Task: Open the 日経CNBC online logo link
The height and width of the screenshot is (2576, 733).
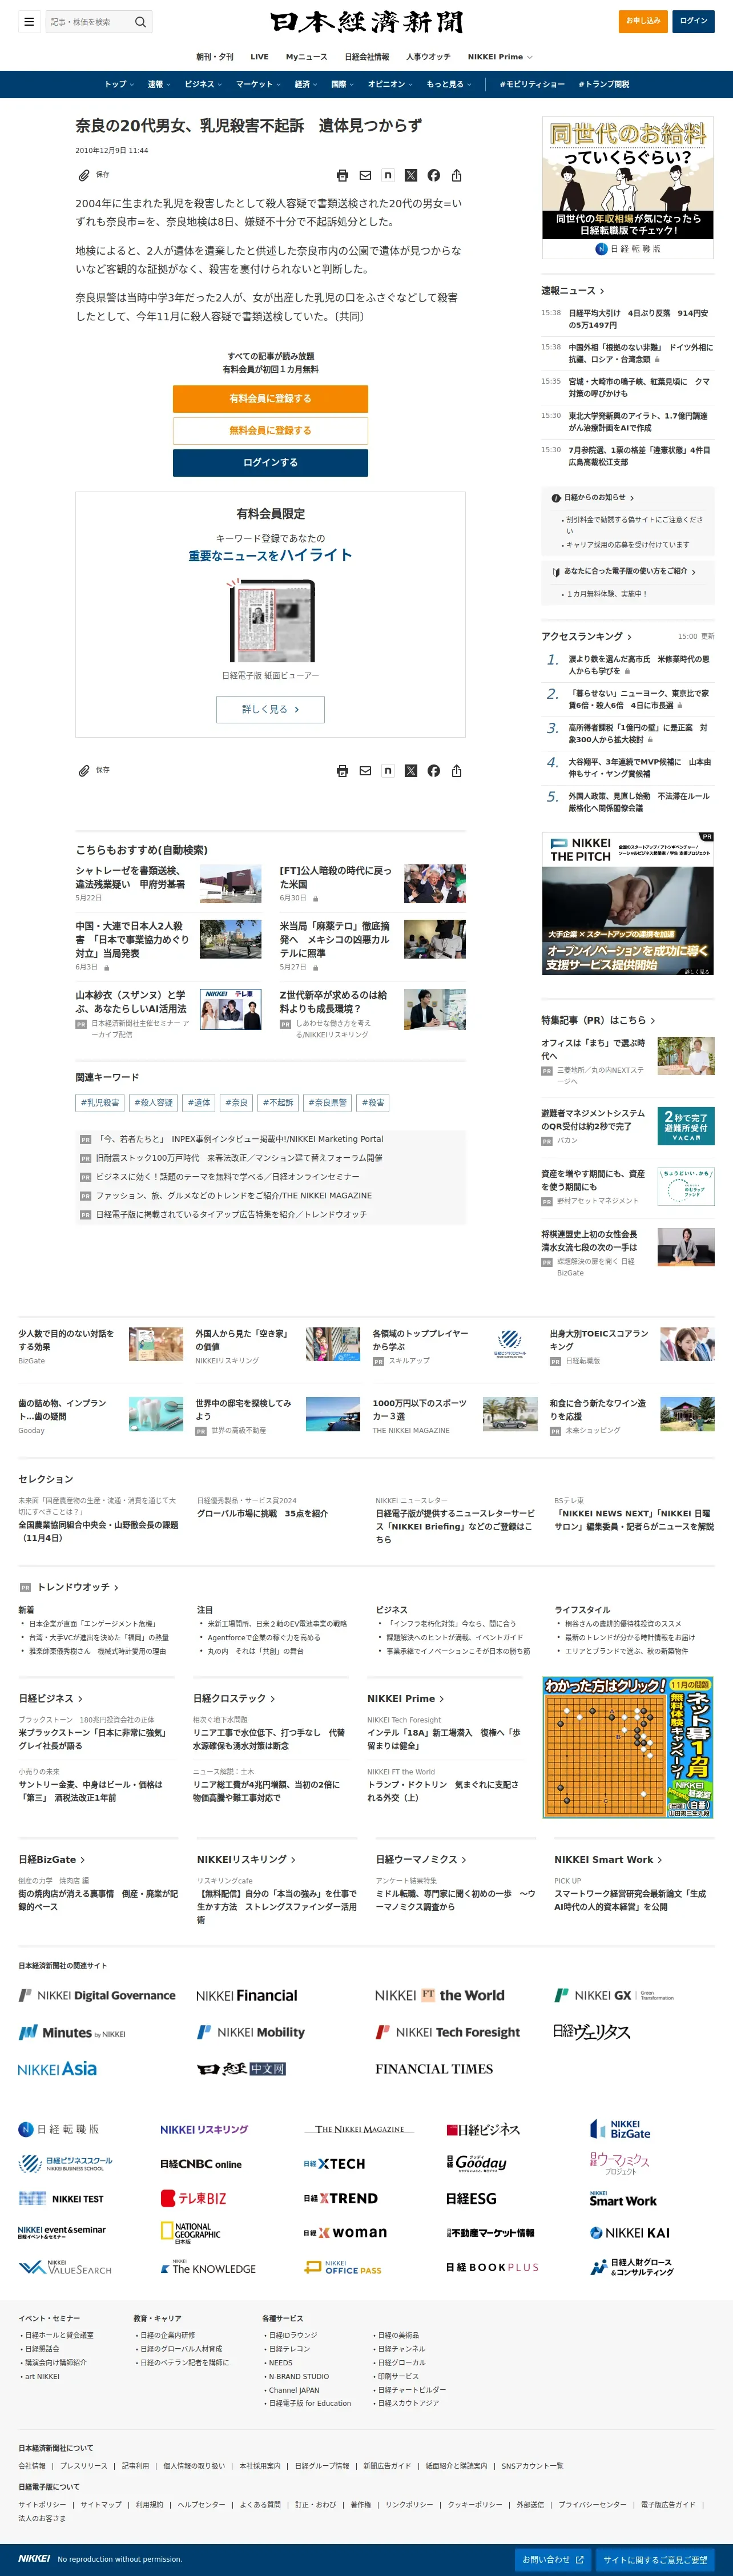Action: tap(201, 2164)
